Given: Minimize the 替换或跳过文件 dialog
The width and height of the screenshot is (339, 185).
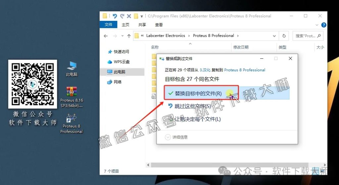Looking at the screenshot, I should click(x=262, y=58).
